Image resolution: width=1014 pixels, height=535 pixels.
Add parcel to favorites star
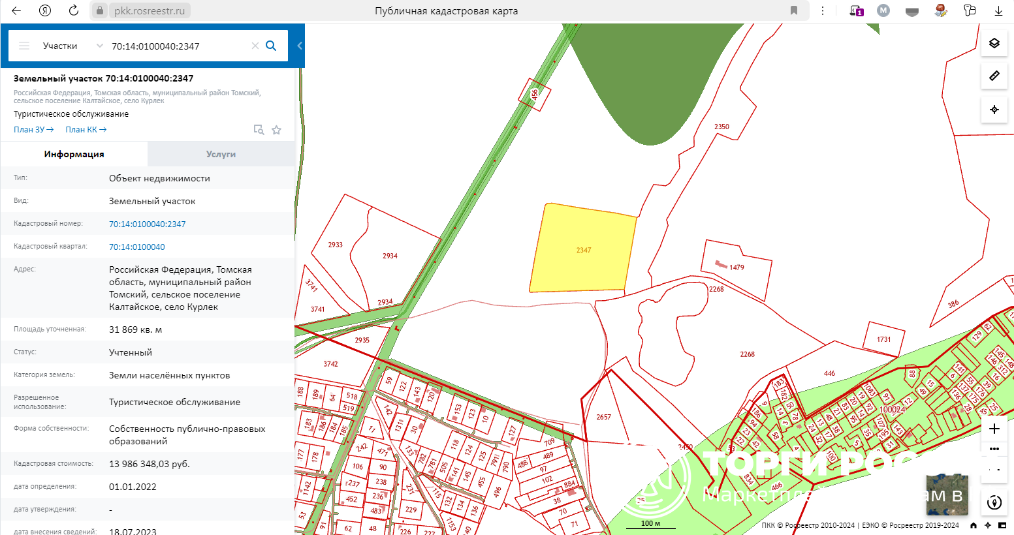coord(277,130)
